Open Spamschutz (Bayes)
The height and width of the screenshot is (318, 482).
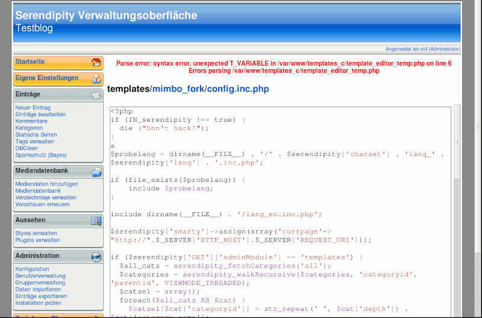[41, 155]
